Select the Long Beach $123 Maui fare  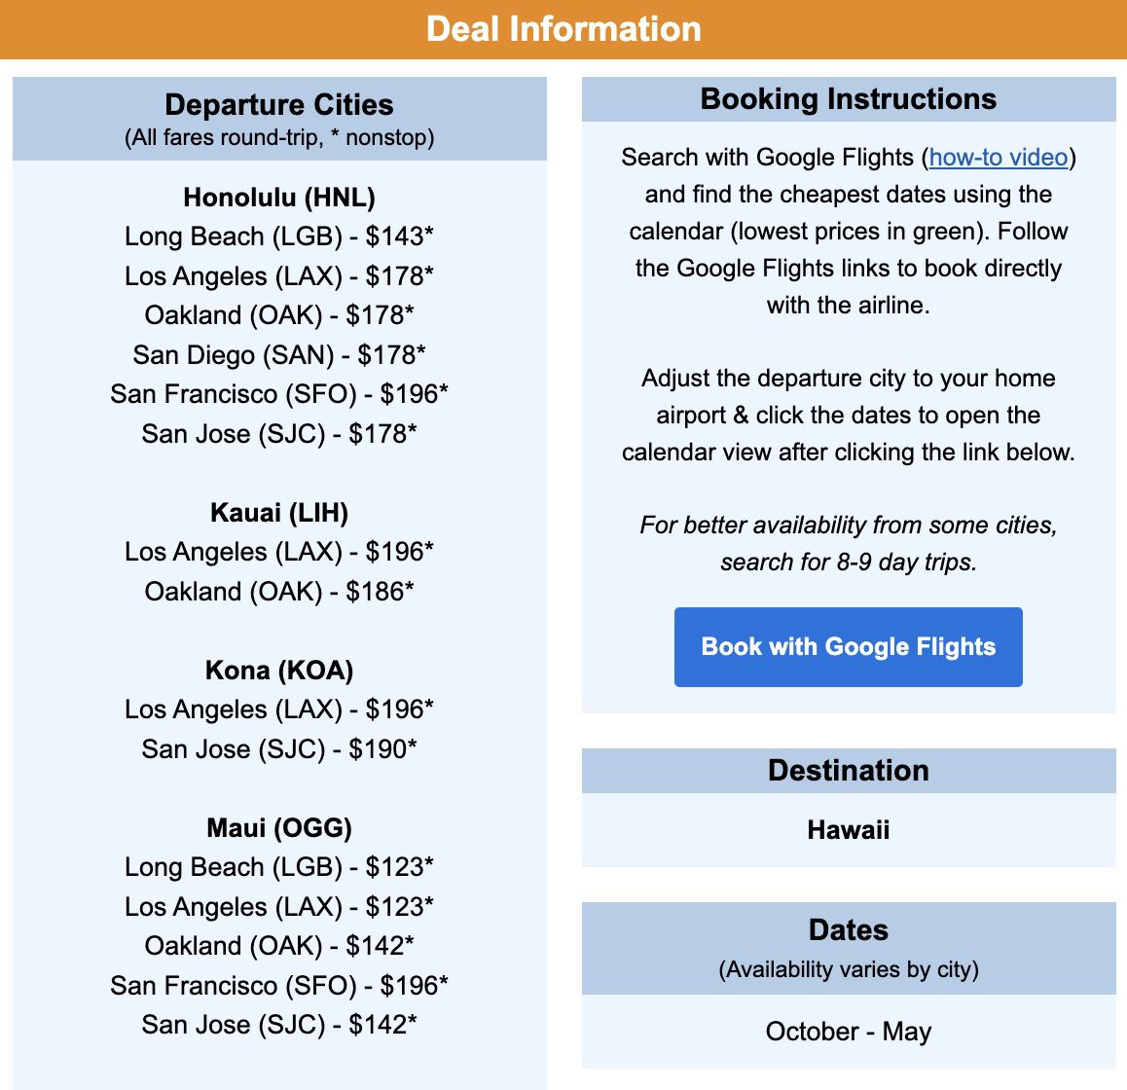[278, 867]
